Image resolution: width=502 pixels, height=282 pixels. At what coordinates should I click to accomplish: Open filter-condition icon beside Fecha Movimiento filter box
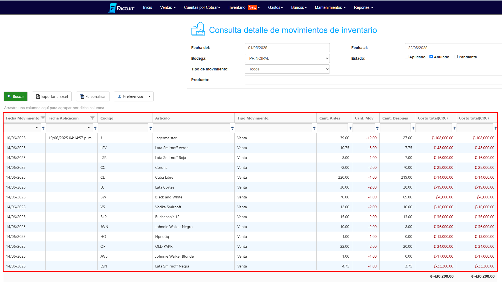(44, 128)
